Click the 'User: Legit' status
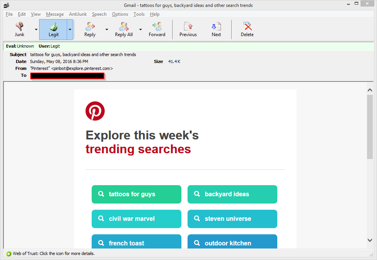 tap(49, 46)
